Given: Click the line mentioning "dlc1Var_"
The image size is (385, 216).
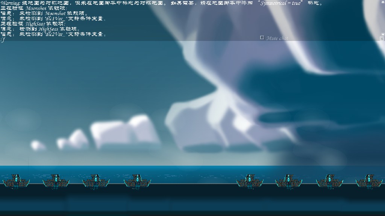Looking at the screenshot, I should click(x=53, y=18).
